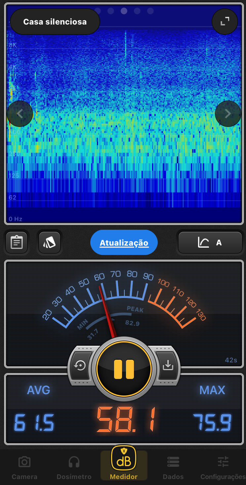This screenshot has width=246, height=485.
Task: Tap the eraser clear icon
Action: coord(50,243)
